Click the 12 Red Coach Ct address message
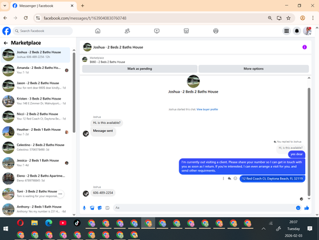This screenshot has width=319, height=240. pos(272,179)
